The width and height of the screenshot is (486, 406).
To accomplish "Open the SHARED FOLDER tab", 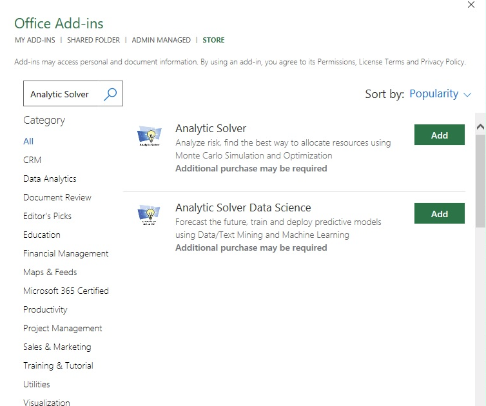I will pos(93,40).
